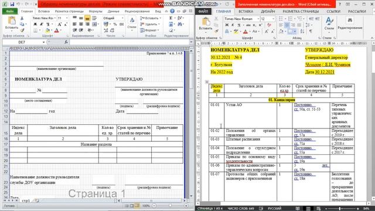Click the fill color bucket icon in Excel
Image resolution: width=375 pixels, height=211 pixels.
click(x=47, y=30)
